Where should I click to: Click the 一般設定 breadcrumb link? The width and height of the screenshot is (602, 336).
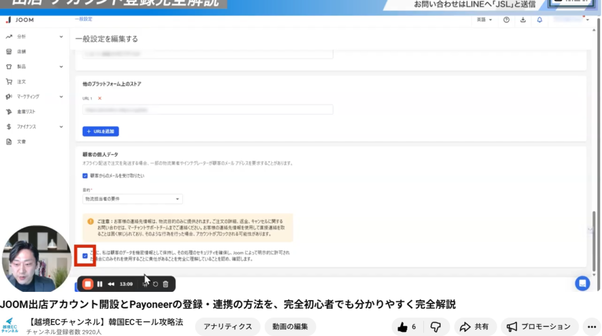point(84,19)
